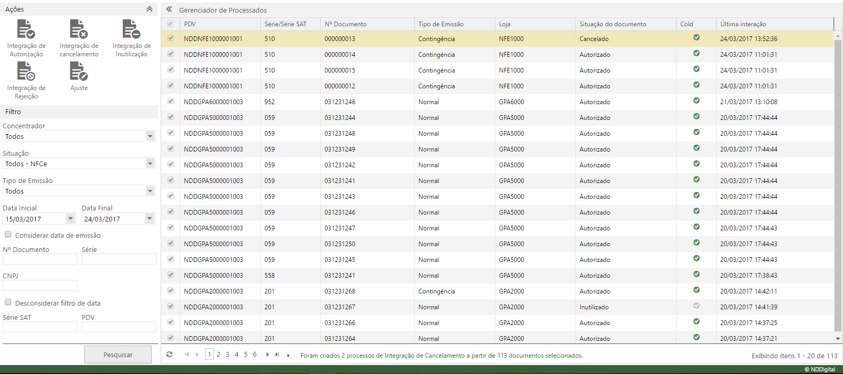Expand the Situação dropdown list
The image size is (843, 374).
150,164
